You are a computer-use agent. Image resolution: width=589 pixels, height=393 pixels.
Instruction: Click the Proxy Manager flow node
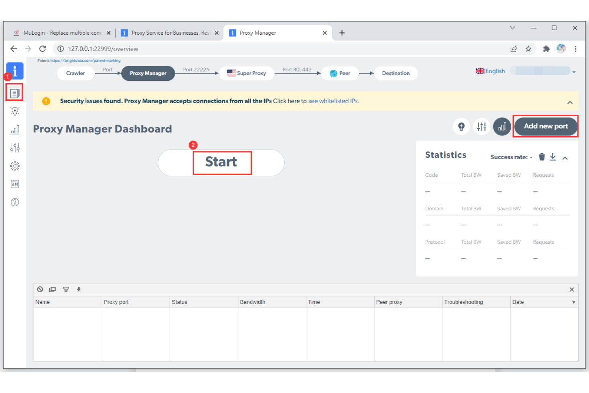[148, 73]
